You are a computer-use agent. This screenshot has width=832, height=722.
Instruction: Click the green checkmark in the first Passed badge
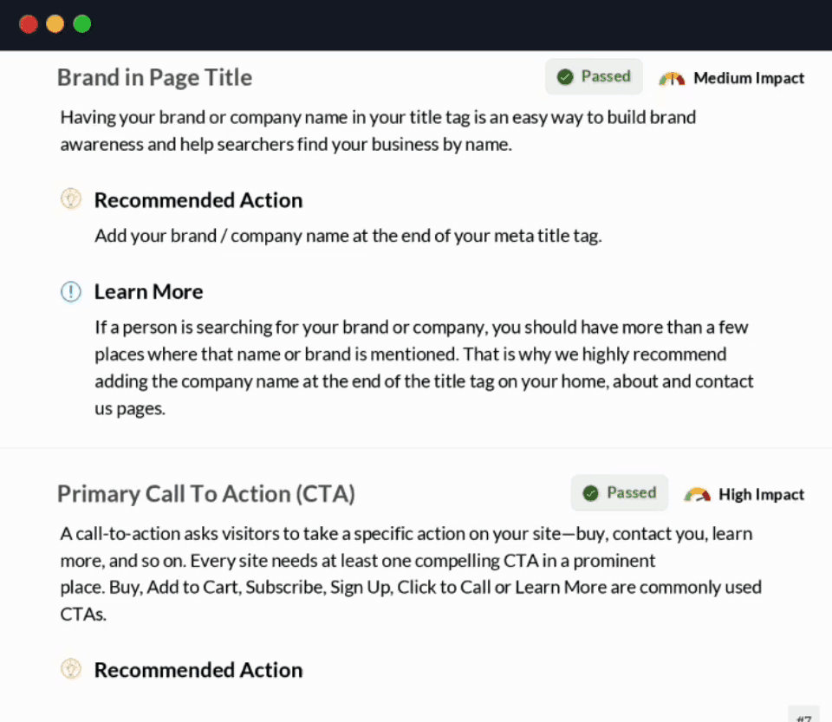[567, 76]
